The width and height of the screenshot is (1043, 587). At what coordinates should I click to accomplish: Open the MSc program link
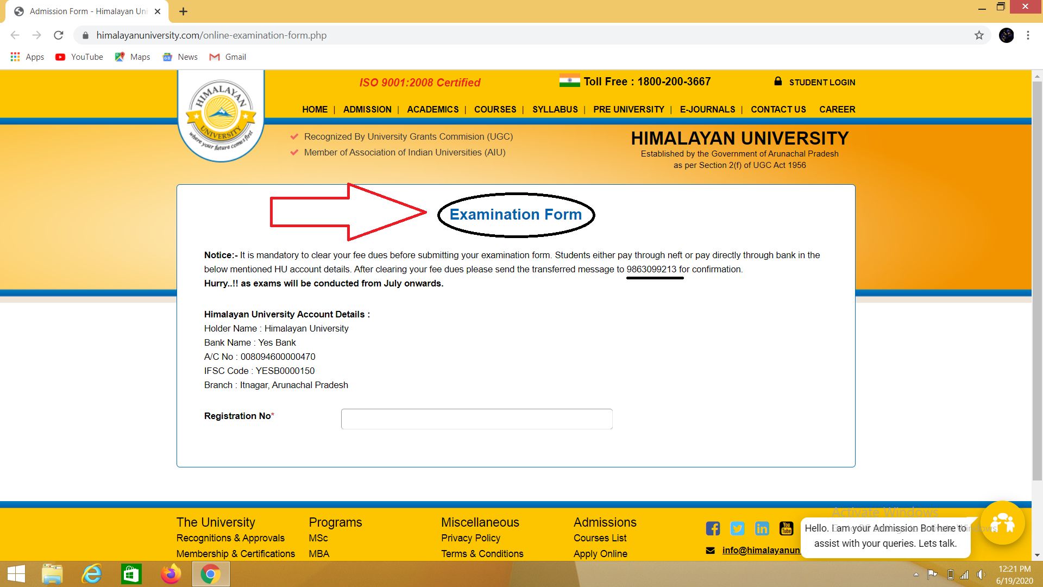point(318,538)
